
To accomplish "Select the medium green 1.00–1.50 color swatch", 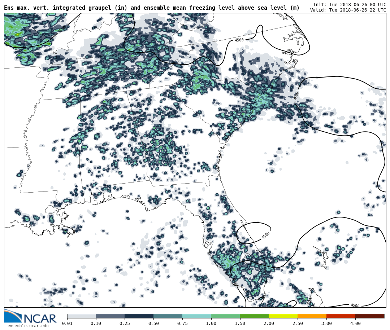I will (226, 316).
